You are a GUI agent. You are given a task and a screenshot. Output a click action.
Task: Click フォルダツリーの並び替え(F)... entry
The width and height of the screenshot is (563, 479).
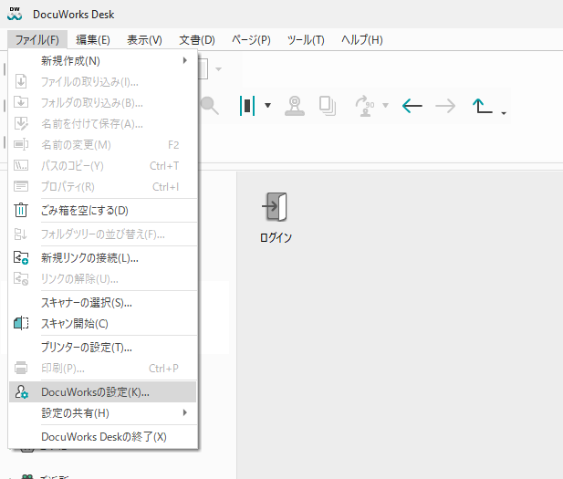103,234
